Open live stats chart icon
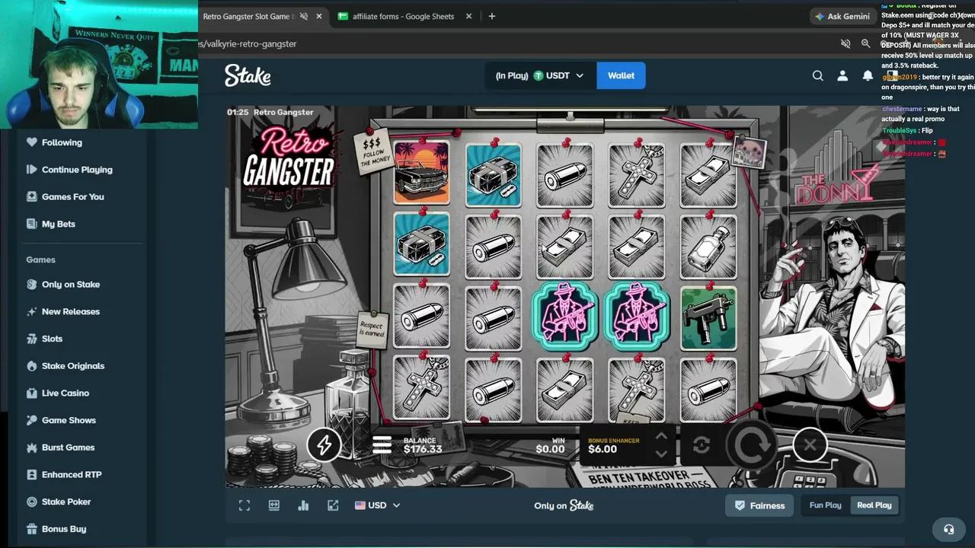Image resolution: width=975 pixels, height=548 pixels. click(303, 505)
